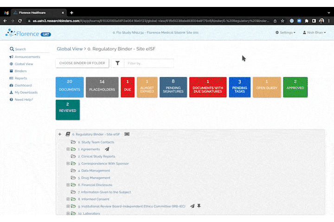Click the Announcements megaphone icon

point(11,57)
